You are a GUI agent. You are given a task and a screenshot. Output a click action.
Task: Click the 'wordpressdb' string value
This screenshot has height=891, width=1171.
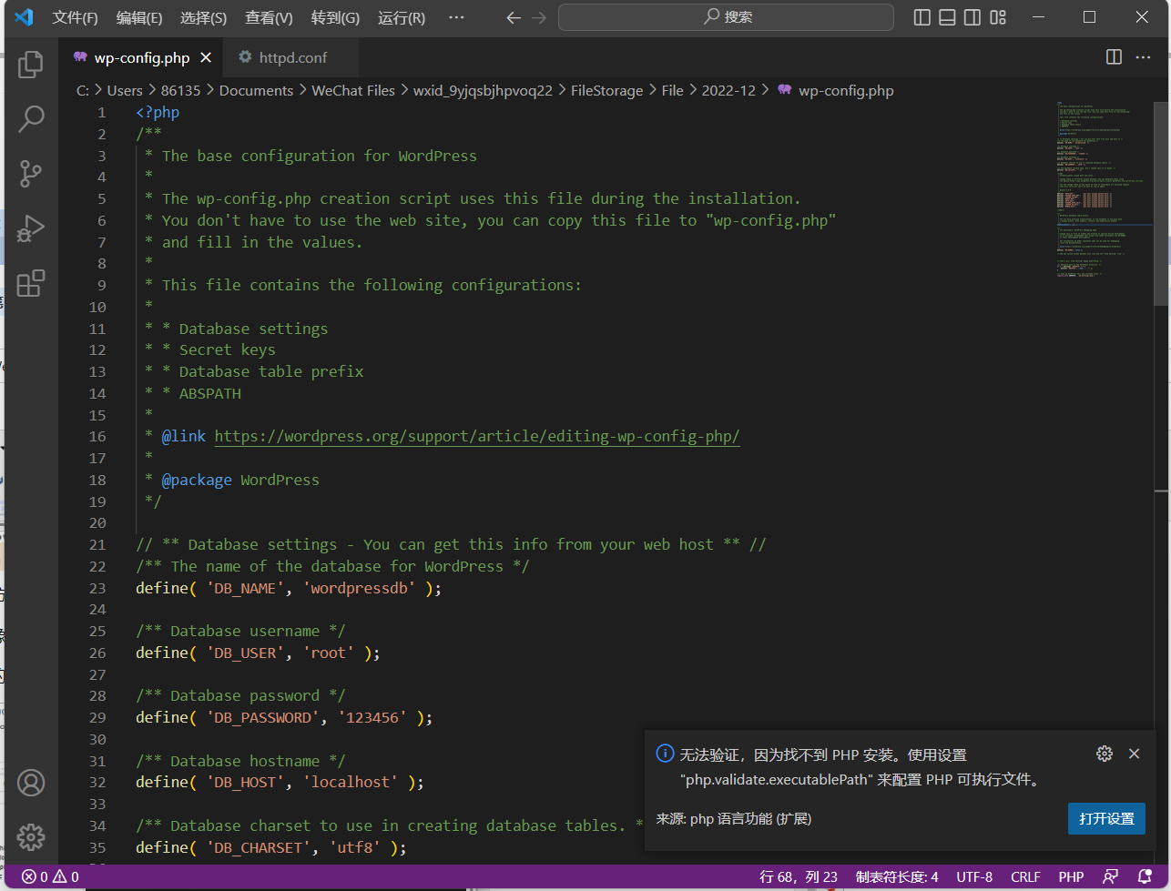tap(363, 588)
